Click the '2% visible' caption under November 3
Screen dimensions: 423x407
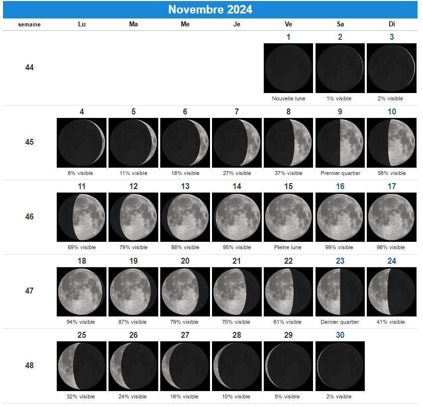coord(390,99)
